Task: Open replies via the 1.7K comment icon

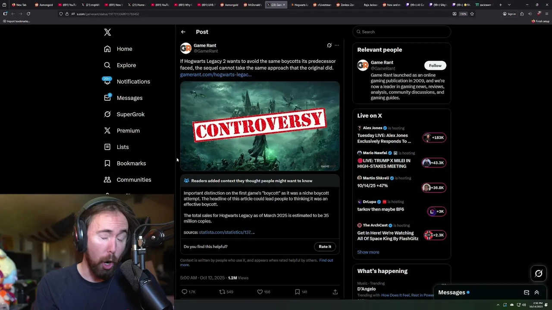Action: 188,292
